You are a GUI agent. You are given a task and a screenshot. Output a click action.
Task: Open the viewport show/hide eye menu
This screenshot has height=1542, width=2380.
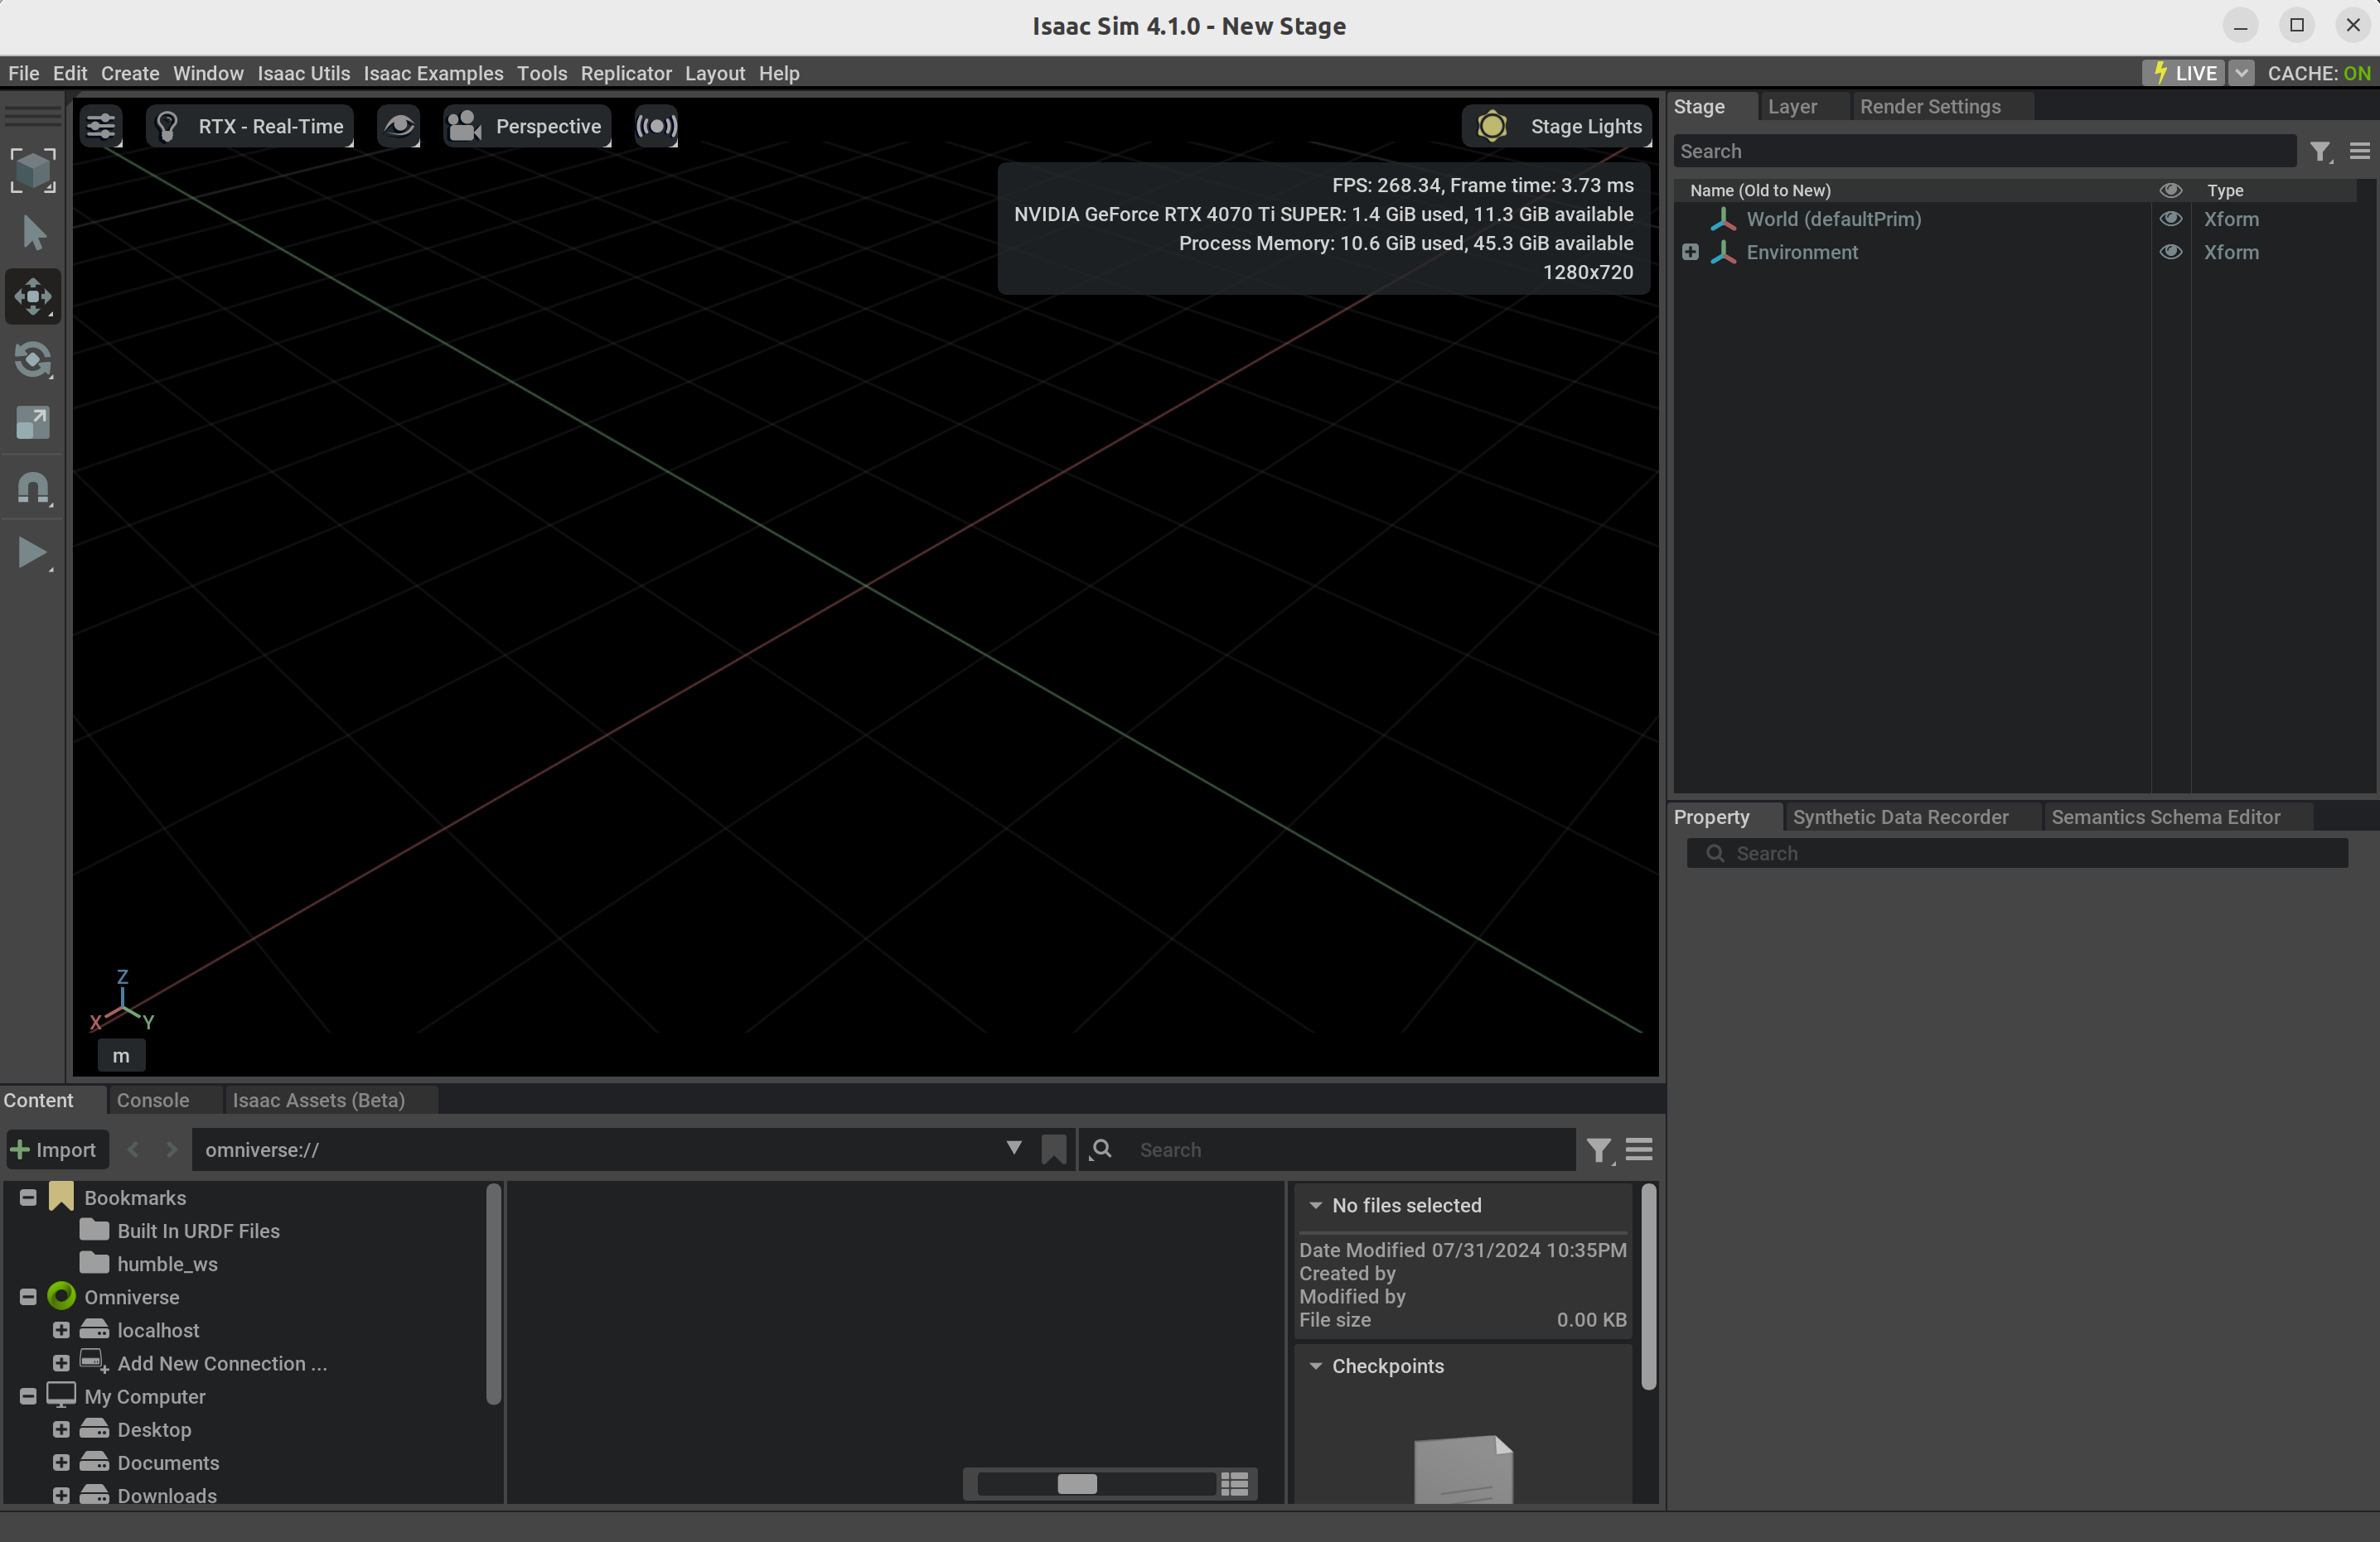398,126
